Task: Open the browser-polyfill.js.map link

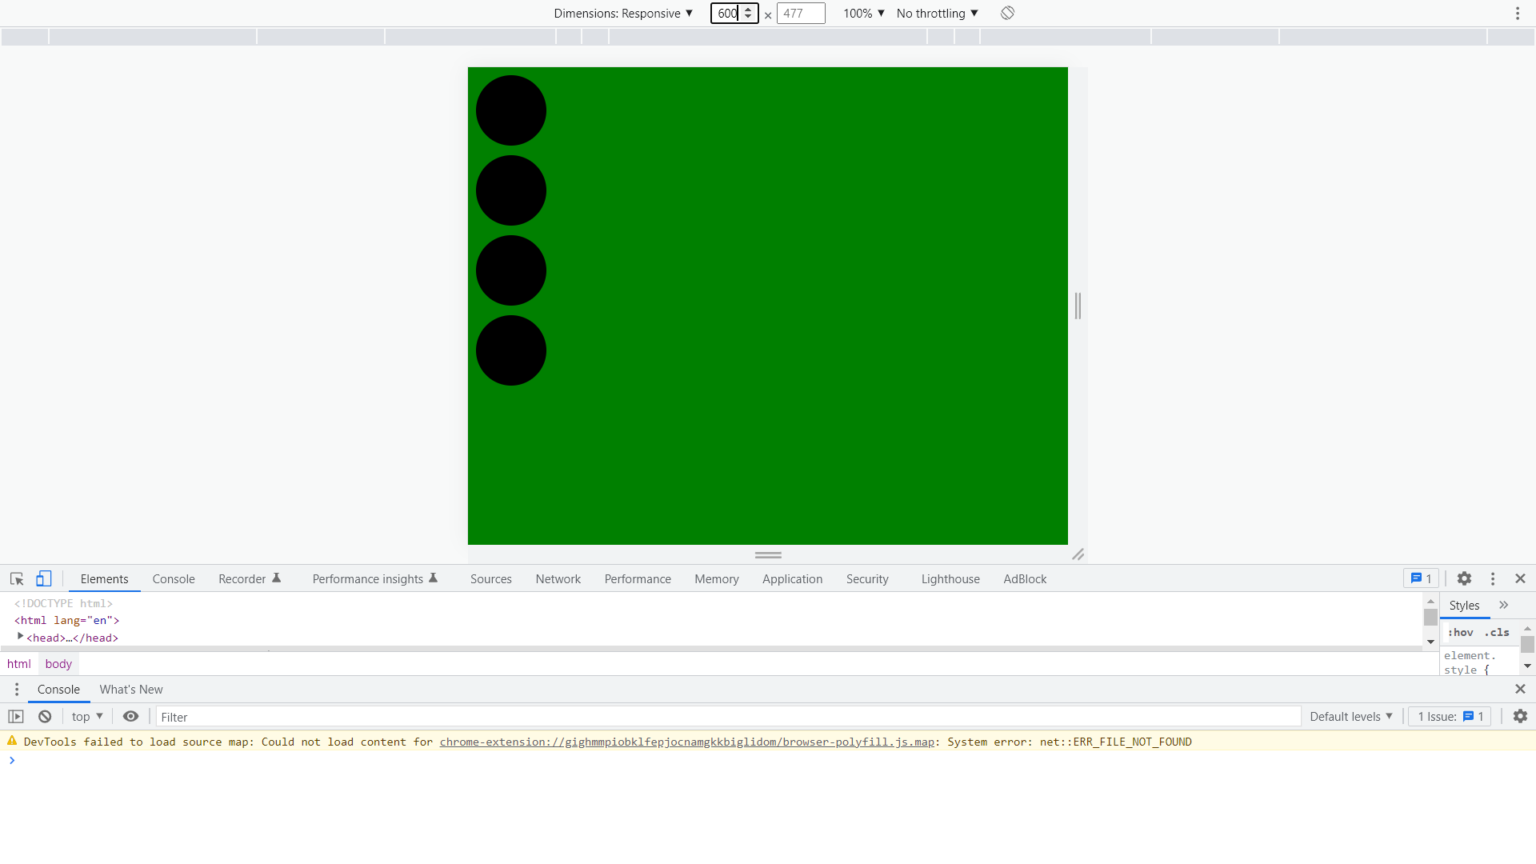Action: click(x=686, y=742)
